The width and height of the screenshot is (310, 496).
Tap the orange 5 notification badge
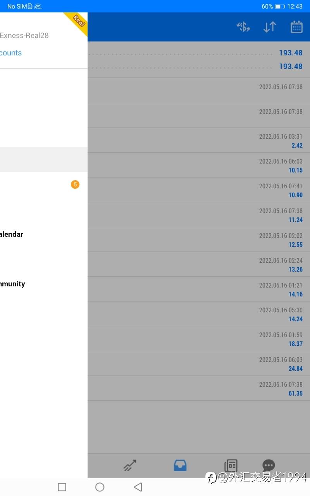pos(75,184)
